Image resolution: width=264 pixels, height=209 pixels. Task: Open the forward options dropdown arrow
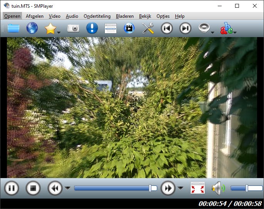point(180,188)
